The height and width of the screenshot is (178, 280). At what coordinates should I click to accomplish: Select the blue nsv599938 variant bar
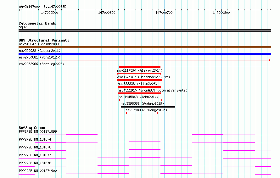coord(145,54)
